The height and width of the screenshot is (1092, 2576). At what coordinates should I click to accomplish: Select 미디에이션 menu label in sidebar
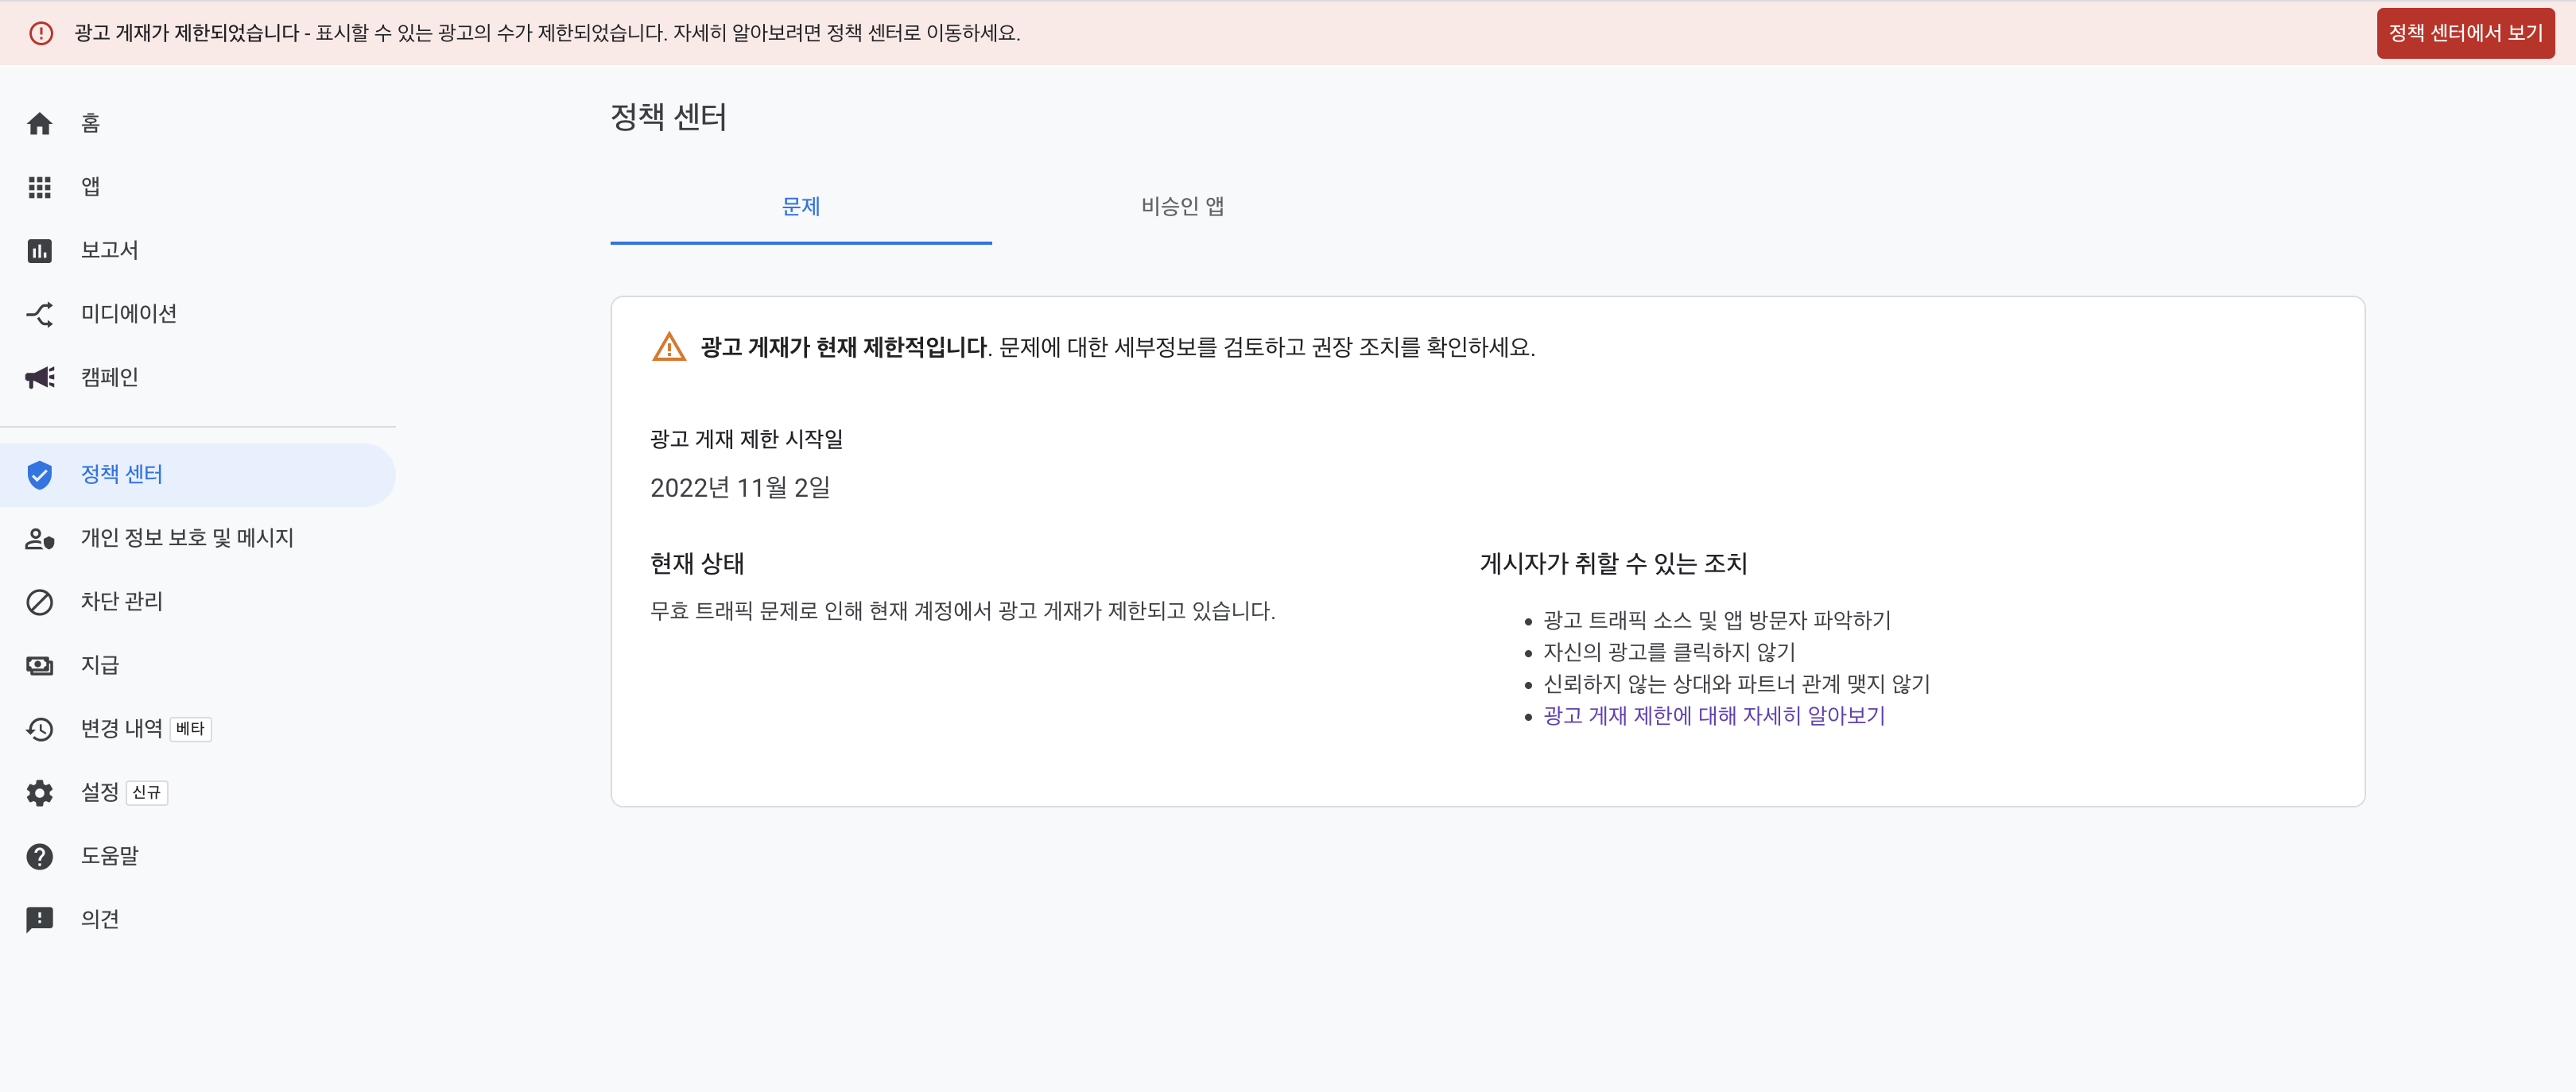pyautogui.click(x=129, y=314)
